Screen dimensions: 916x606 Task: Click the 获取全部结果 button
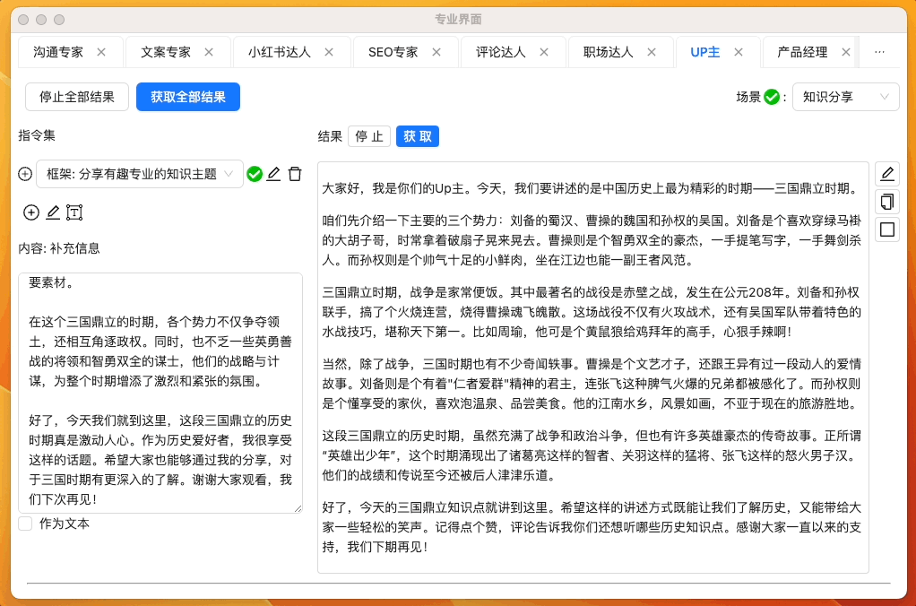coord(188,97)
